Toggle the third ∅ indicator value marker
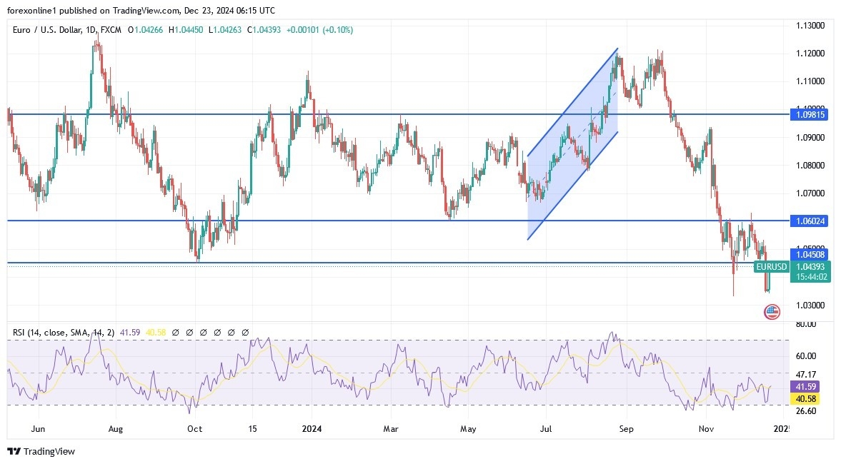Viewport: 841px width, 464px height. tap(202, 332)
